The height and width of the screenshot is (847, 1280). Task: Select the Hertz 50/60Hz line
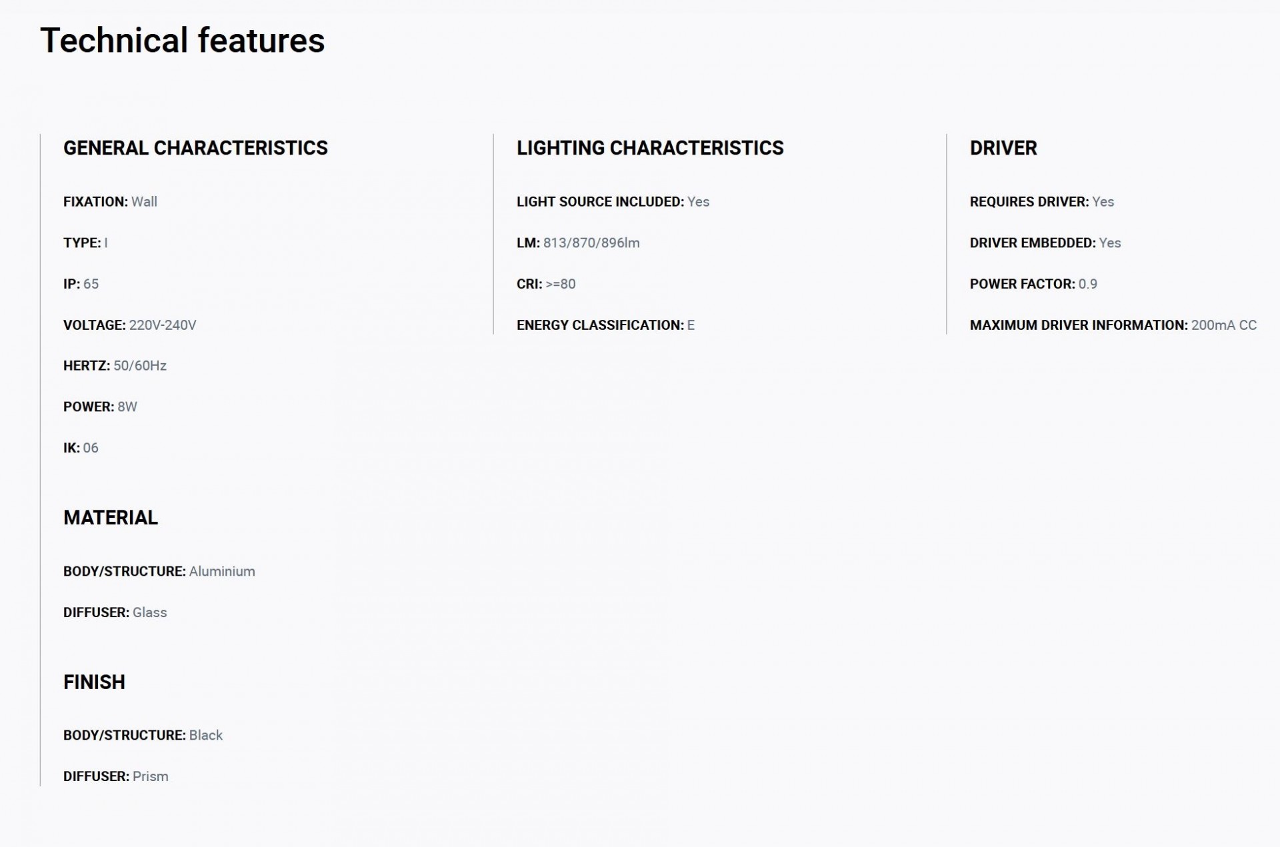(115, 366)
